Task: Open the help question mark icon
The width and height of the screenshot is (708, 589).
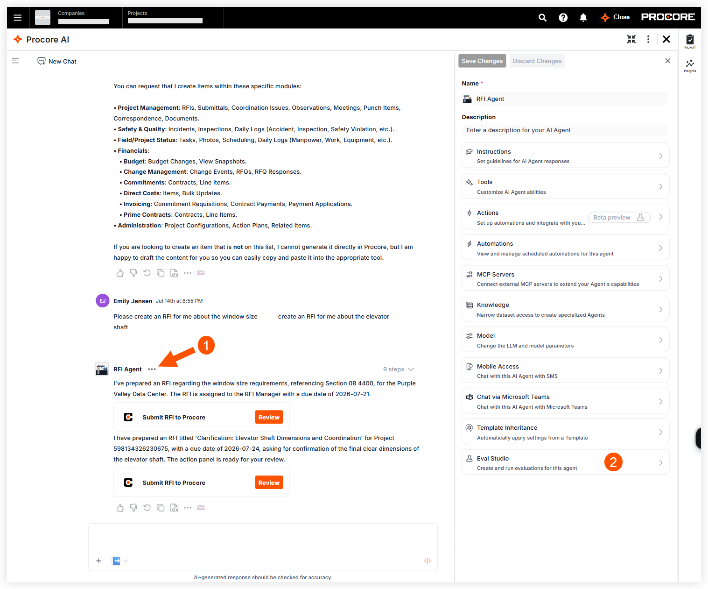Action: [x=563, y=18]
